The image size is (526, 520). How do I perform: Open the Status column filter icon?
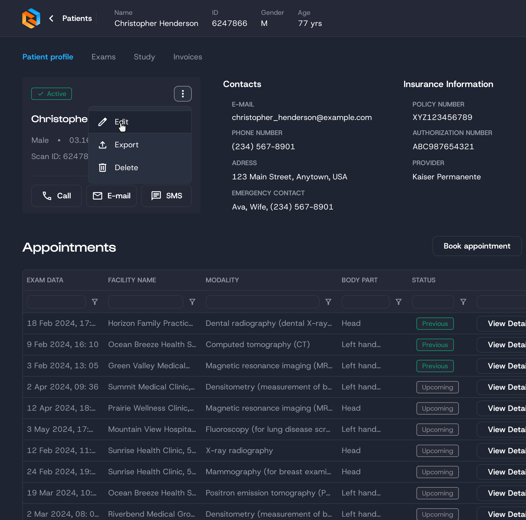click(463, 302)
